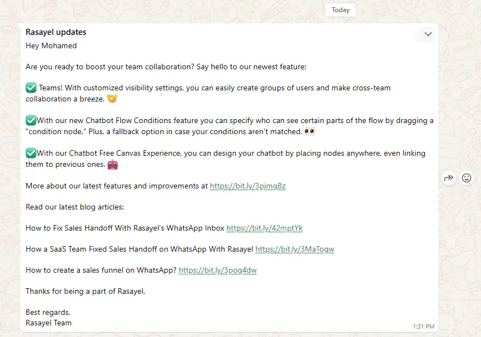The width and height of the screenshot is (481, 337).
Task: Click the Hey Mohamed greeting text
Action: point(51,45)
